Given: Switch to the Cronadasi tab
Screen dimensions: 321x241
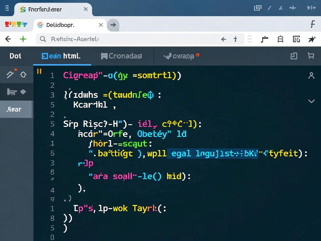Looking at the screenshot, I should pyautogui.click(x=121, y=56).
